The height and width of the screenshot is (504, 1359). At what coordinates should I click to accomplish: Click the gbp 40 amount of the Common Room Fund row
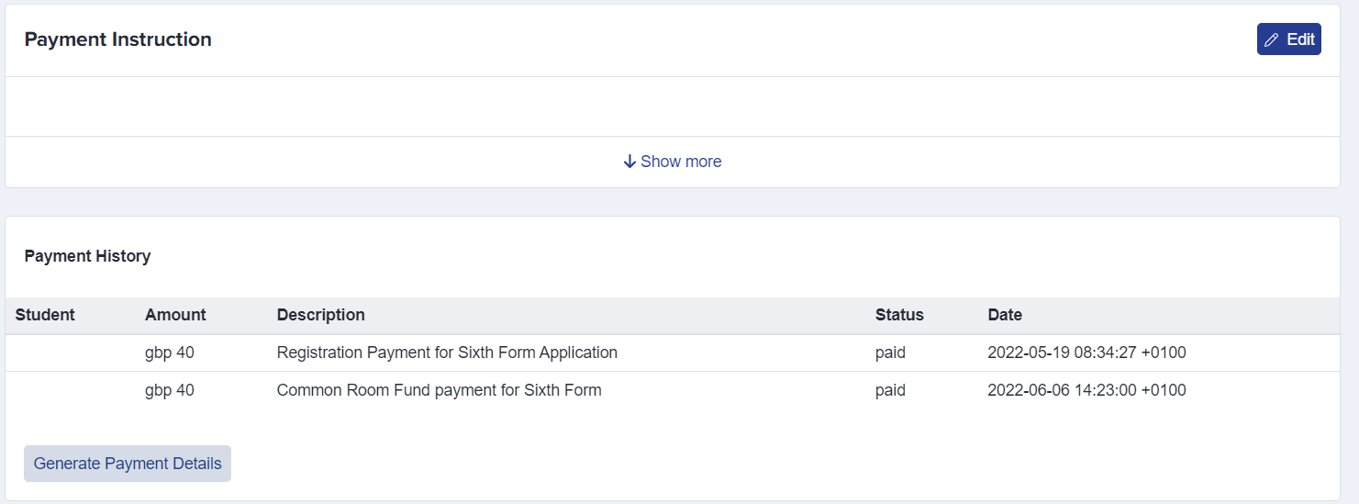click(x=170, y=390)
